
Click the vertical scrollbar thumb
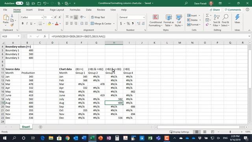coord(250,69)
